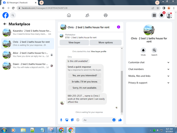The height and width of the screenshot is (133, 177).
Task: Open emoji picker in message box
Action: [x=114, y=120]
